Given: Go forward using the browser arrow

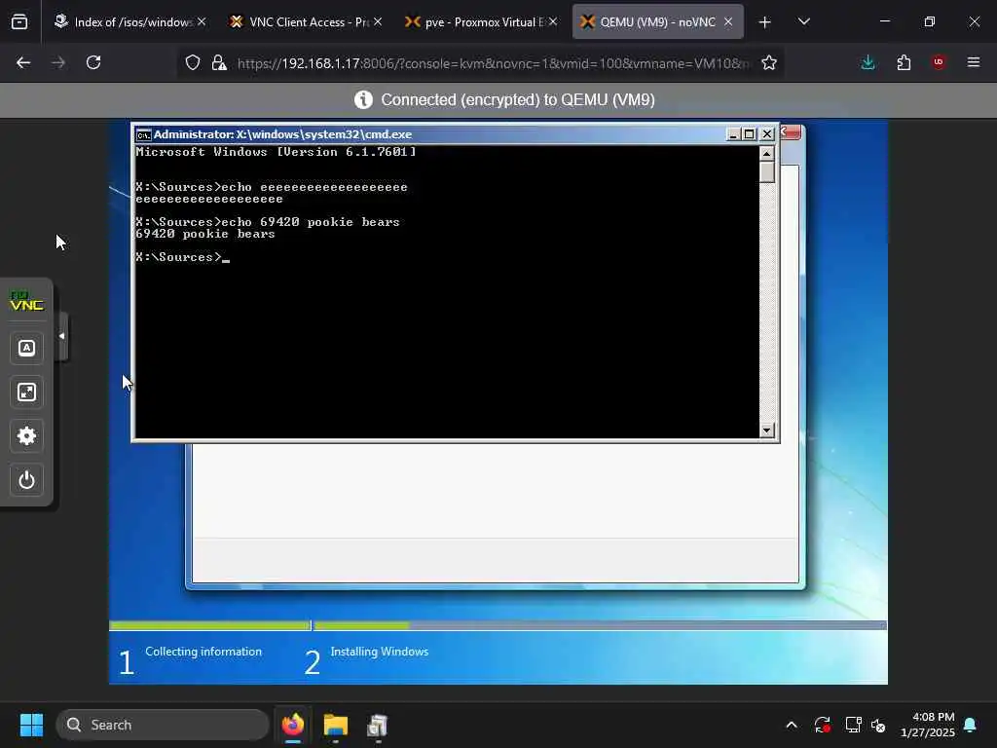Looking at the screenshot, I should coord(58,62).
